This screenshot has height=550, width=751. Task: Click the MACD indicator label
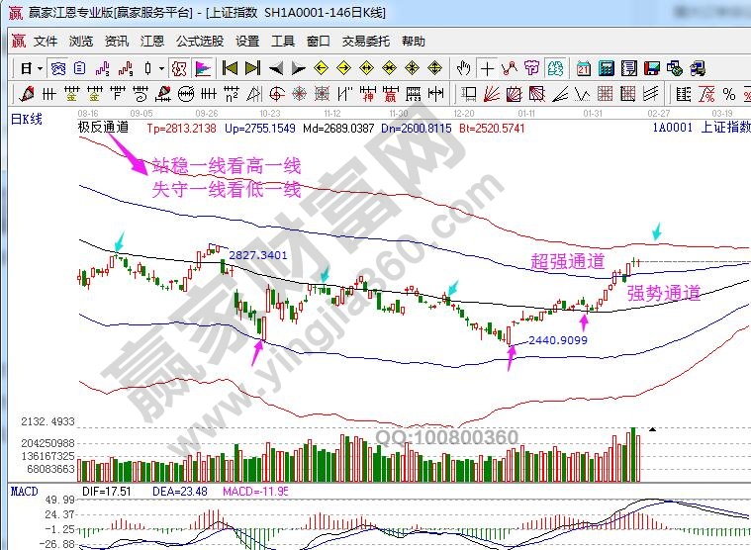point(23,491)
